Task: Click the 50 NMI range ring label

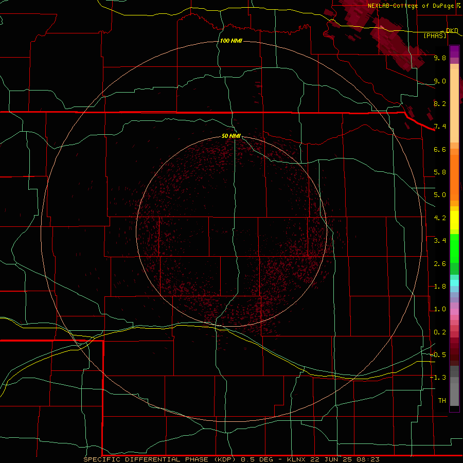Action: tap(231, 136)
